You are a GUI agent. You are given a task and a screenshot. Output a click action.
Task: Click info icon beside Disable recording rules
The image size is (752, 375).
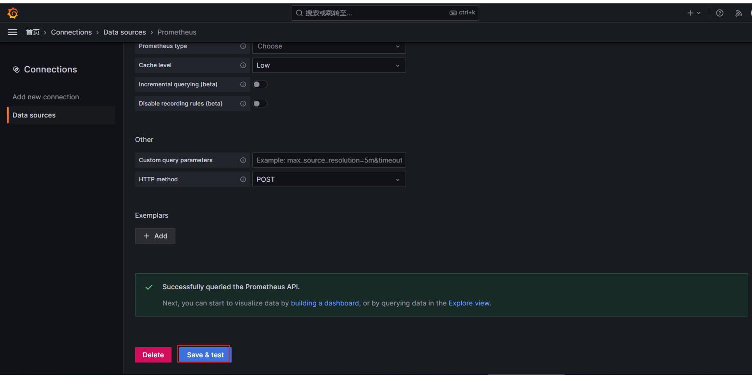click(243, 104)
